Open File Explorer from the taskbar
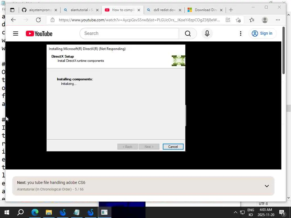 coord(49,212)
